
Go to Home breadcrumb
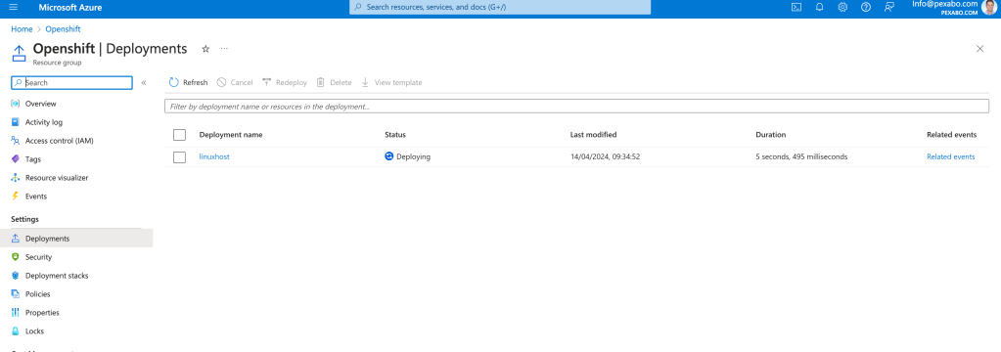pos(22,29)
